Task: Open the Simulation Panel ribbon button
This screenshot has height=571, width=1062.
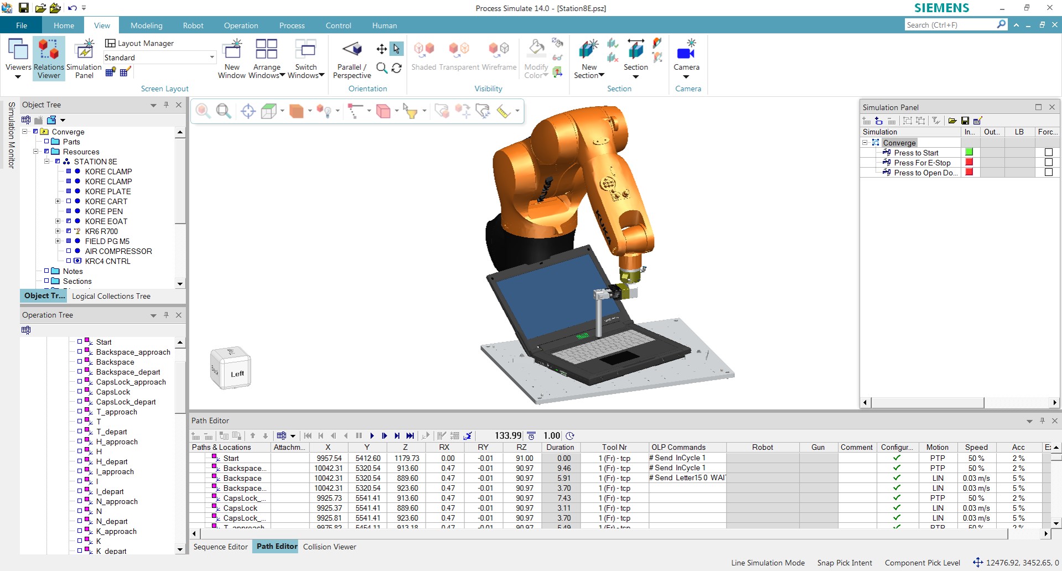Action: coord(84,59)
